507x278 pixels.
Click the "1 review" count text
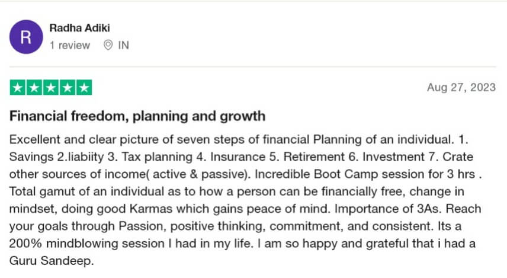(x=70, y=45)
